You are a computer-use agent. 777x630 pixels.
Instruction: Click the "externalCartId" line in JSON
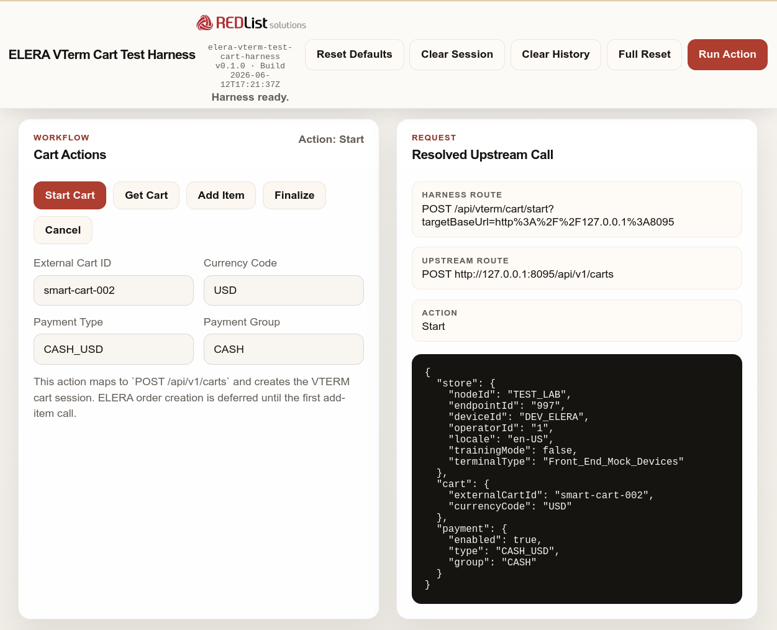(x=551, y=495)
